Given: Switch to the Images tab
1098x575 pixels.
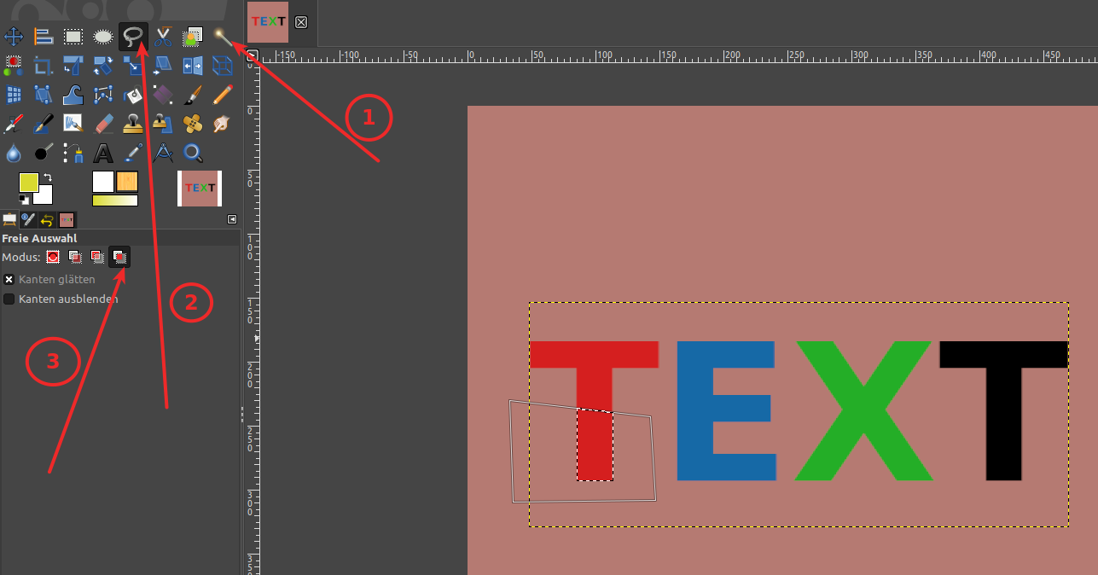Looking at the screenshot, I should coord(67,219).
